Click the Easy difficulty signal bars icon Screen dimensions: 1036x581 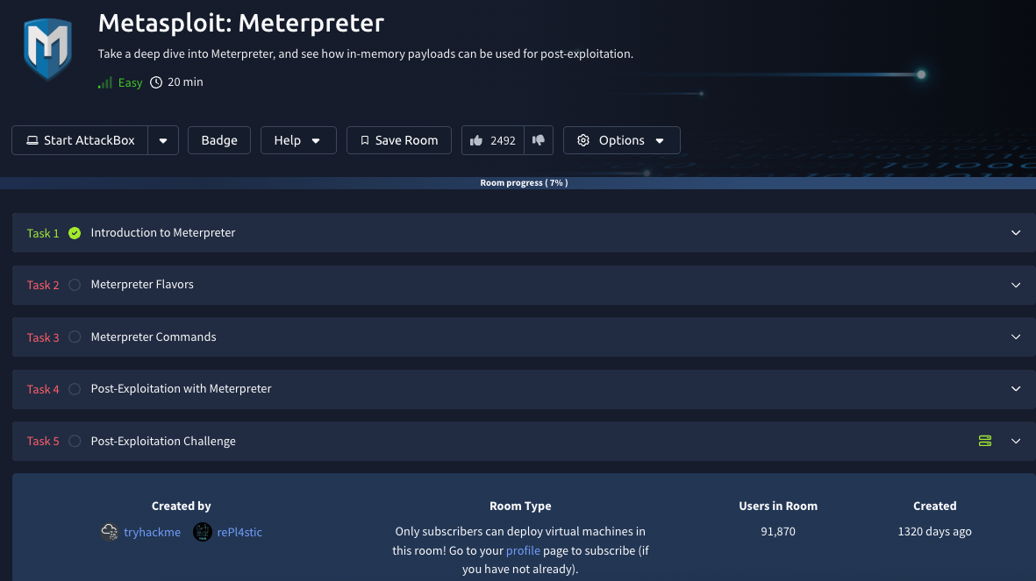(x=104, y=81)
